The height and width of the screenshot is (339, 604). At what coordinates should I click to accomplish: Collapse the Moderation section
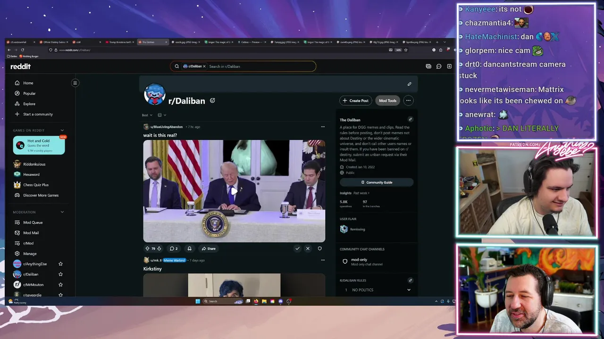pos(62,212)
